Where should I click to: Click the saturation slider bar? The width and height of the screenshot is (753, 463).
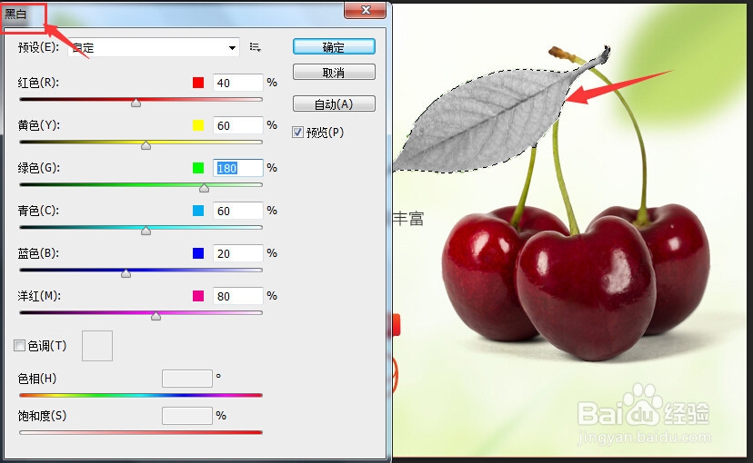(x=141, y=432)
